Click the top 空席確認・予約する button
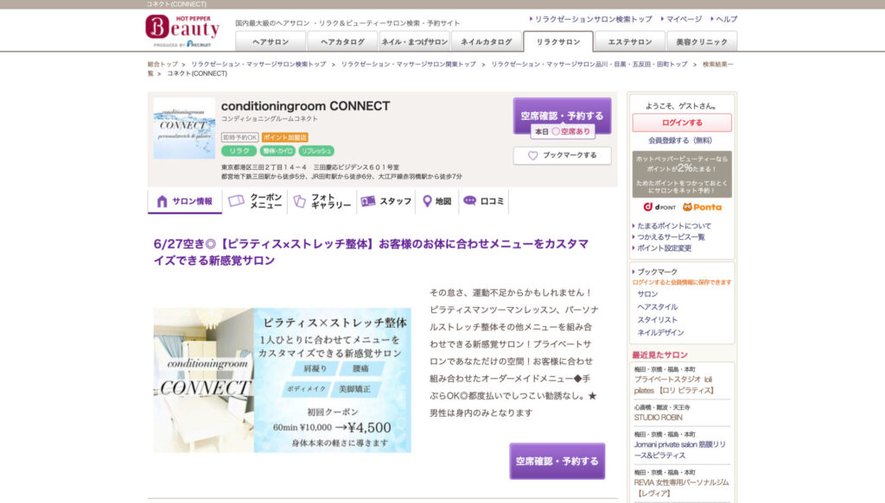The width and height of the screenshot is (885, 503). (562, 116)
